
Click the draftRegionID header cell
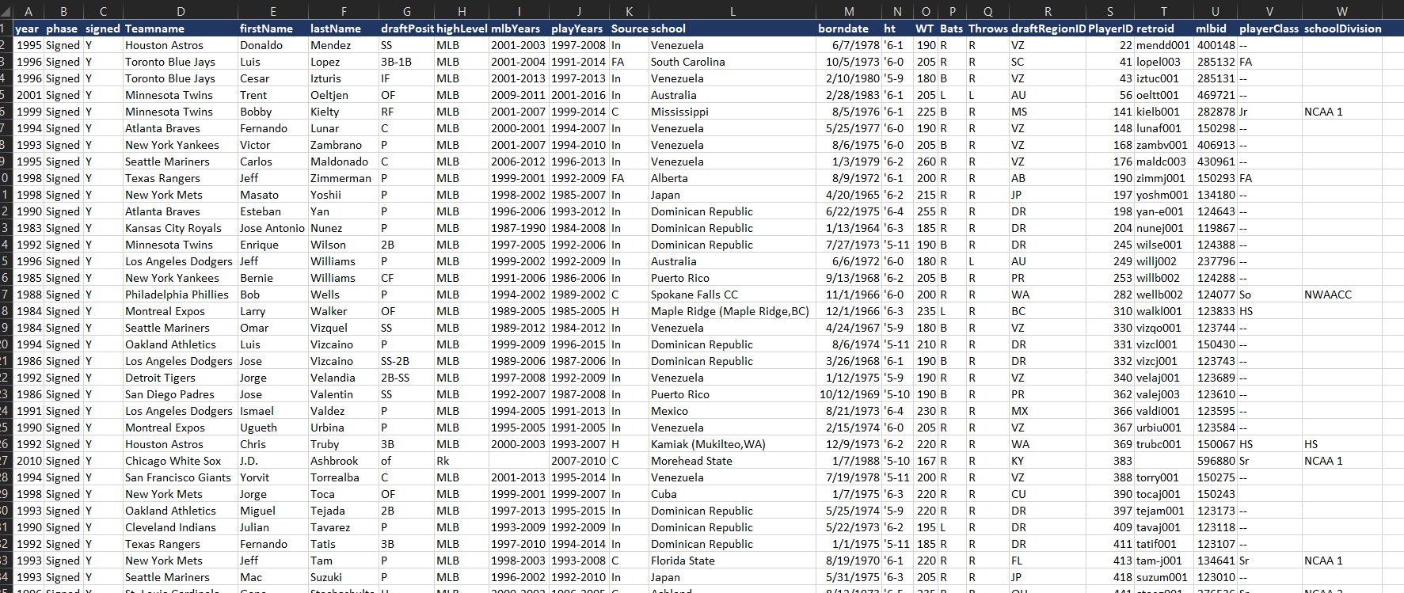pyautogui.click(x=1048, y=29)
